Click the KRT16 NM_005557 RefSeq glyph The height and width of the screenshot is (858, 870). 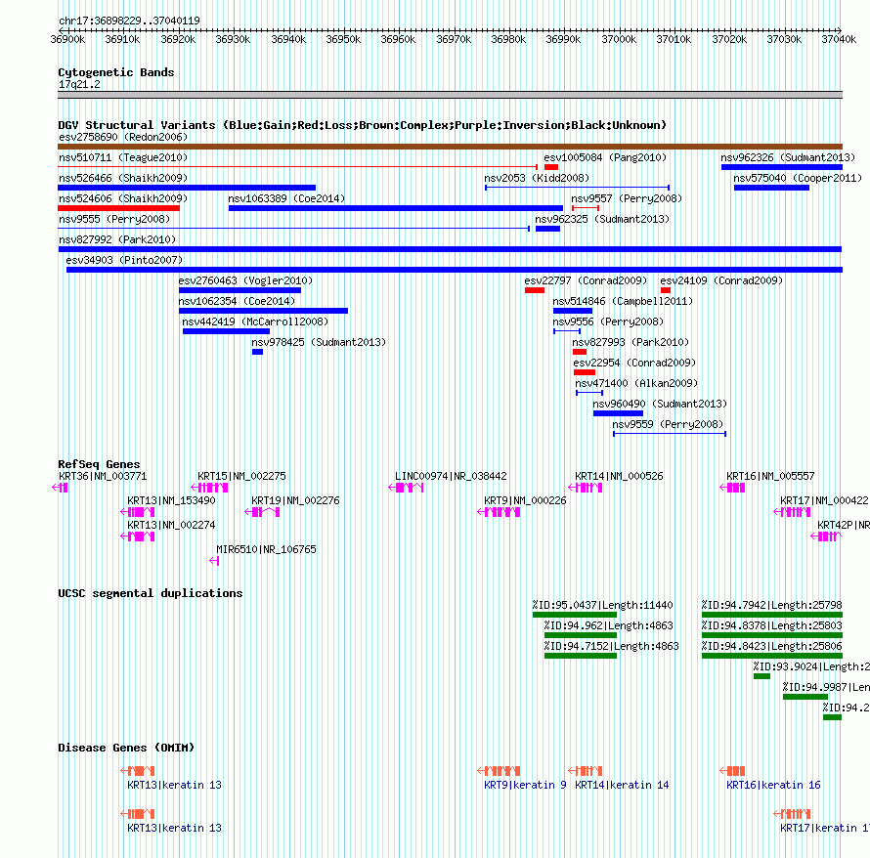click(732, 488)
